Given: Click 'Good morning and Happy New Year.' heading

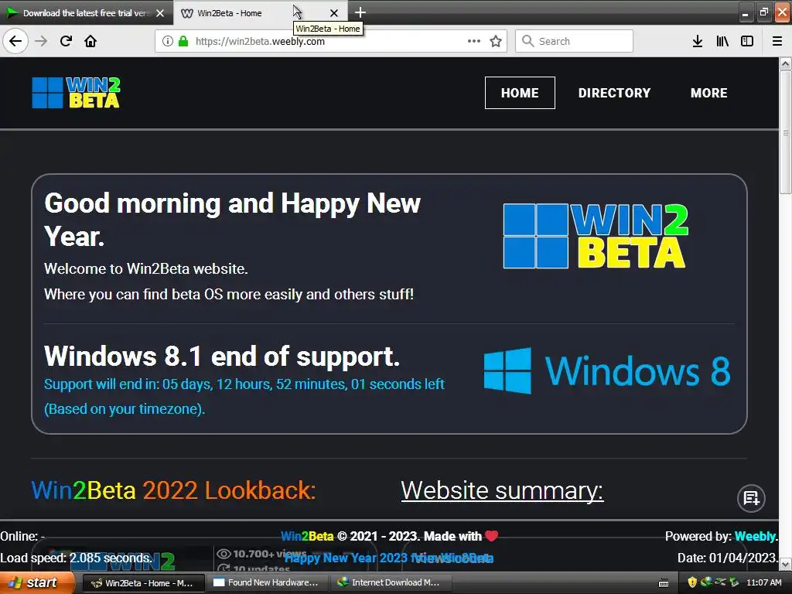Looking at the screenshot, I should (232, 220).
